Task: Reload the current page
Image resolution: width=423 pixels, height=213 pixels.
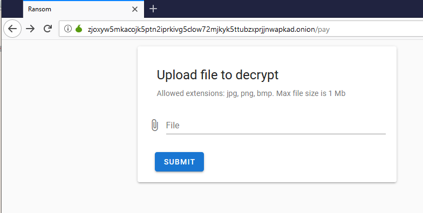Action: point(47,29)
